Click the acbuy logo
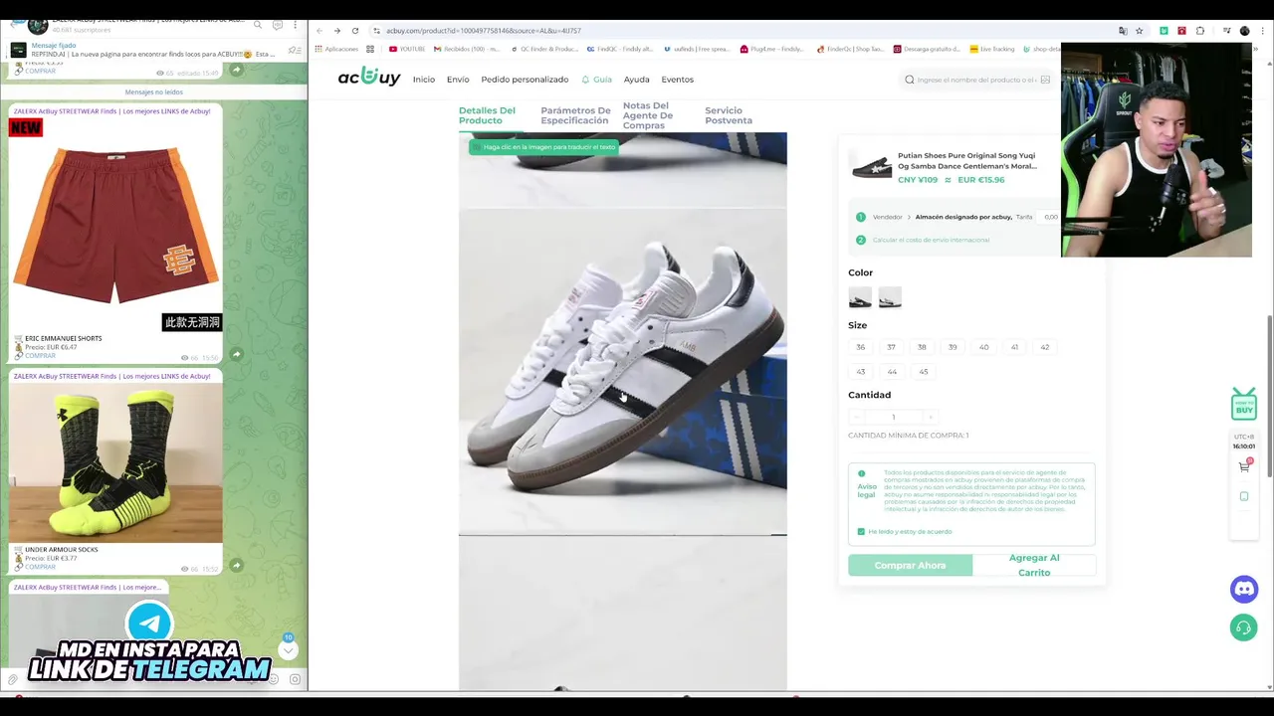Viewport: 1274px width, 716px height. pos(369,78)
